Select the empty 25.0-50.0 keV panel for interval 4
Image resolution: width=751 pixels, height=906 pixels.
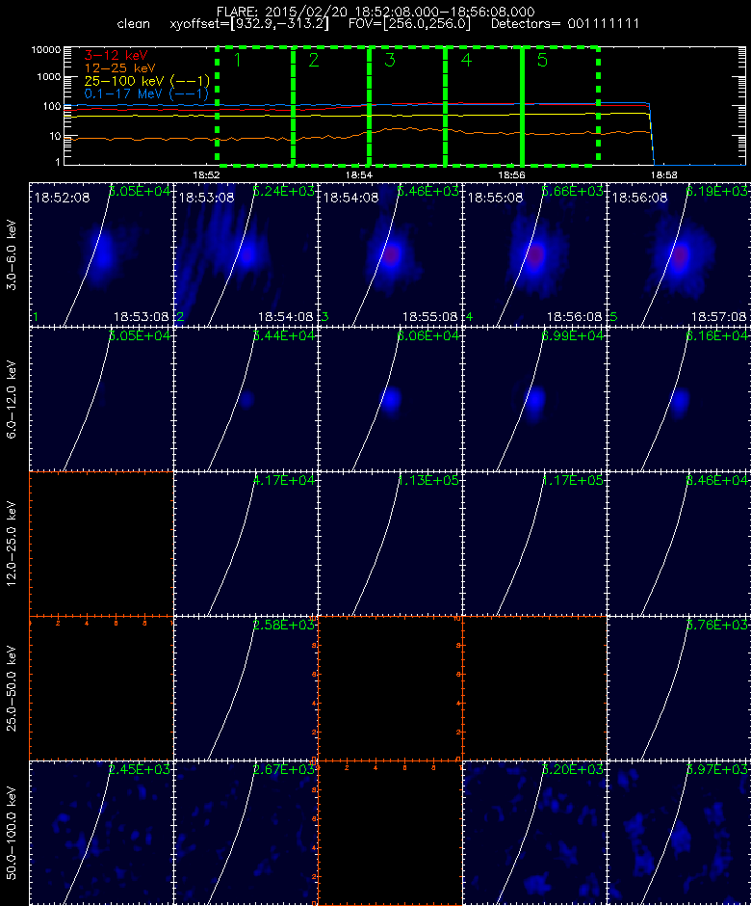534,688
